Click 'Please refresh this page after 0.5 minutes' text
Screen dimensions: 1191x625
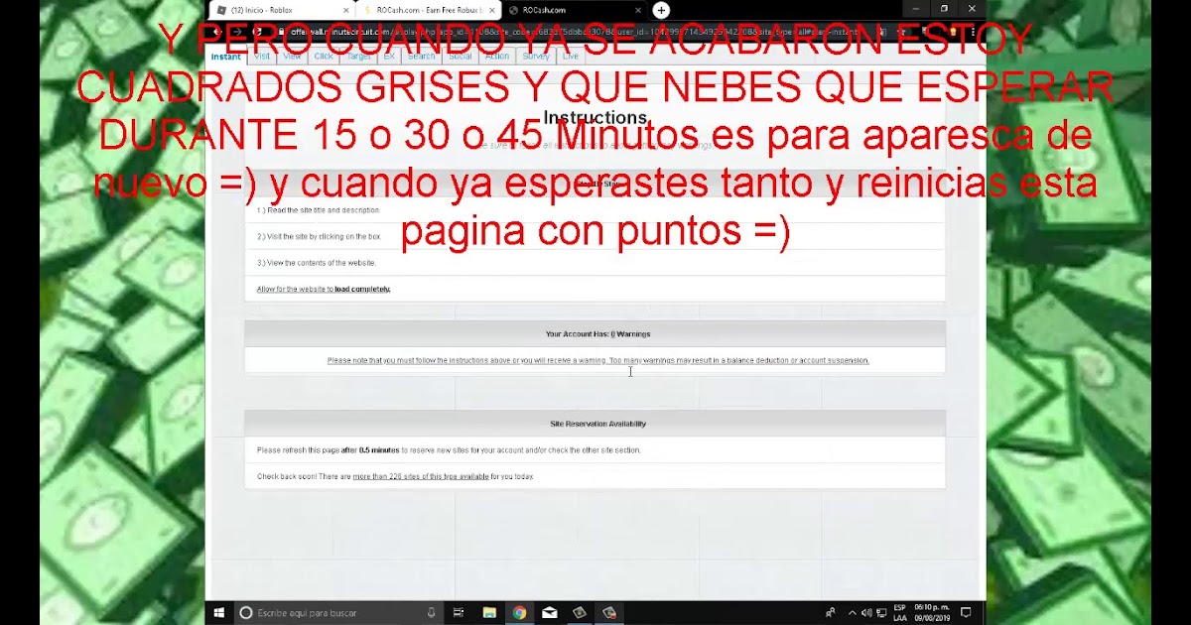tap(449, 450)
